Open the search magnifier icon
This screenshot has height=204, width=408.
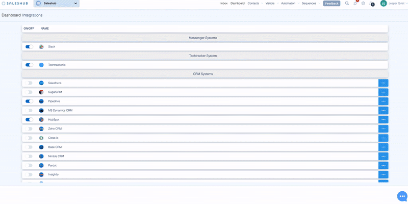tap(347, 4)
